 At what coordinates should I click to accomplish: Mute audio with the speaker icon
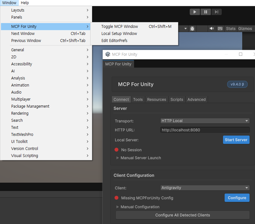(x=211, y=29)
